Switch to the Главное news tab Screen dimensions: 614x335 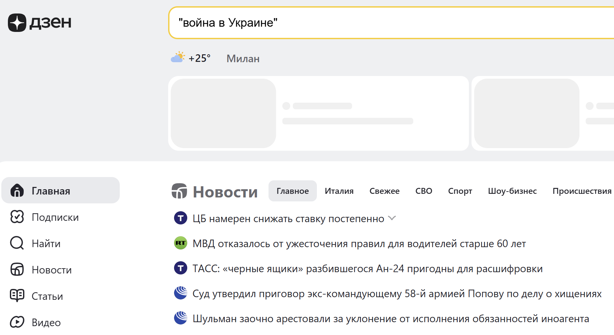point(293,191)
